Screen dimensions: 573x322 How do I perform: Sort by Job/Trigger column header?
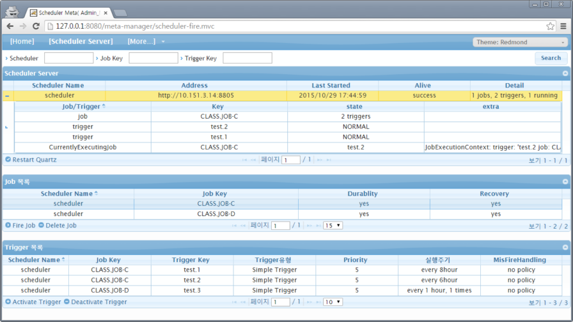[x=82, y=106]
